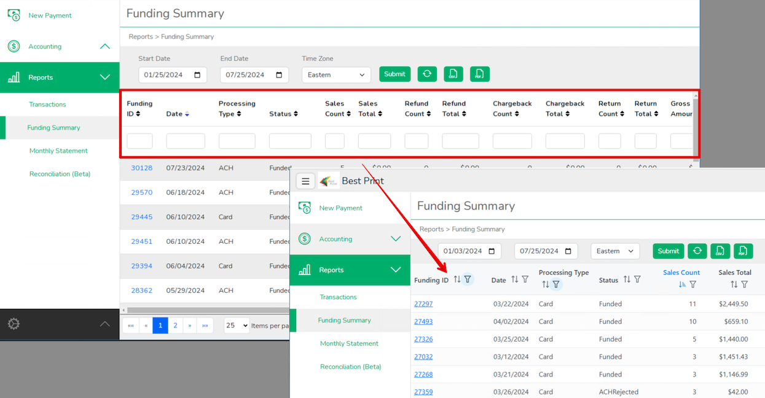This screenshot has height=398, width=765.
Task: Toggle the Reports chevron in Best Print sidebar
Action: (x=396, y=270)
